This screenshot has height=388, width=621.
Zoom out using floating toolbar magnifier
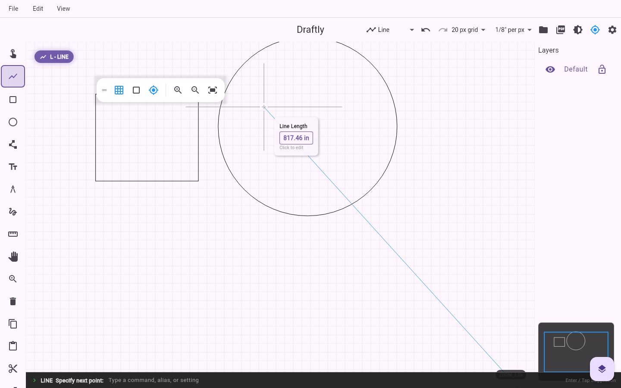[x=195, y=90]
